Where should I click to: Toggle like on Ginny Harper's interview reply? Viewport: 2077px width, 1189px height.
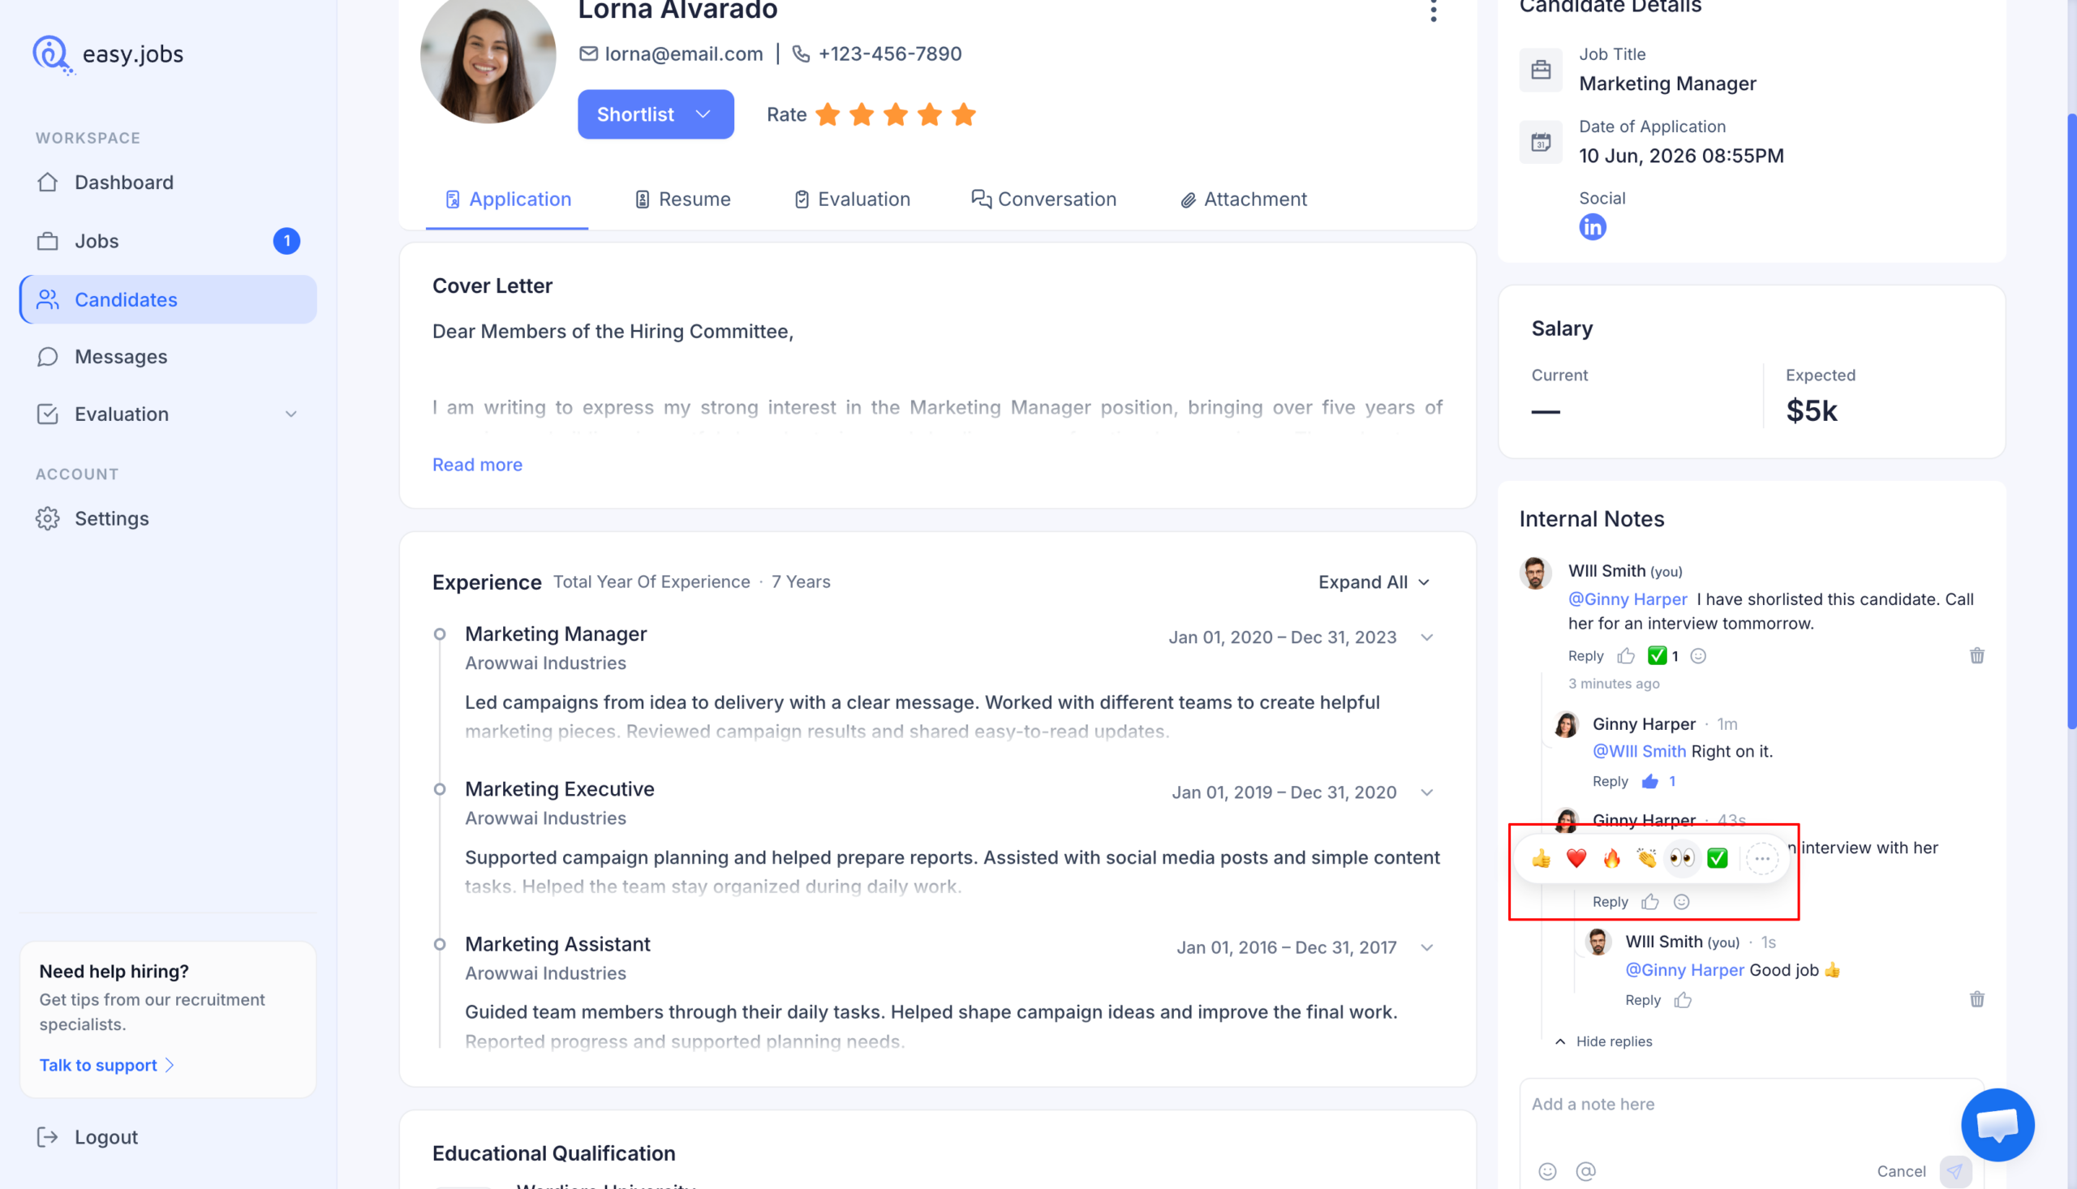click(x=1650, y=902)
